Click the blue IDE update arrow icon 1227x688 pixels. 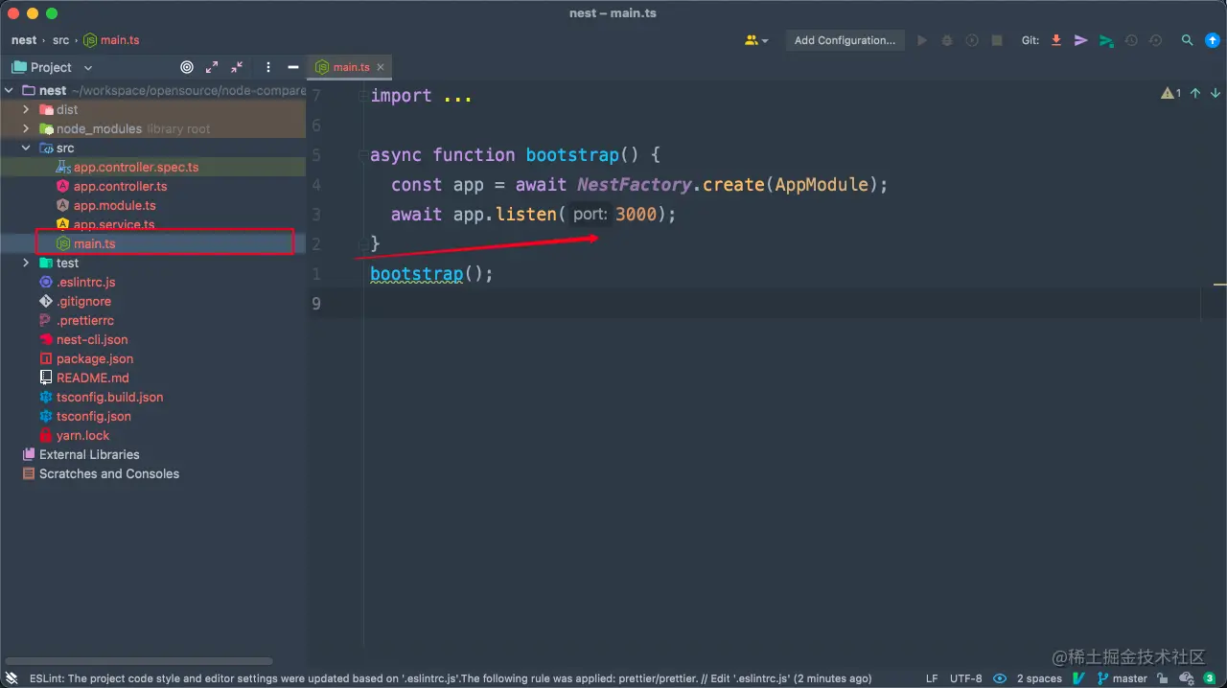coord(1212,40)
